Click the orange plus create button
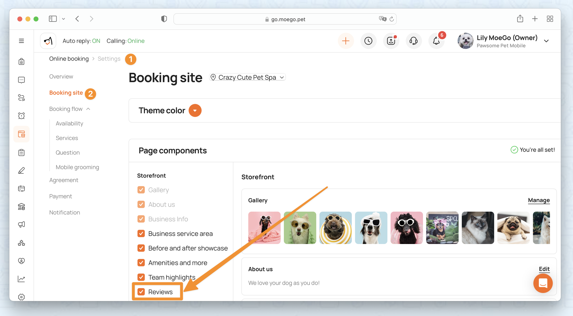This screenshot has width=573, height=316. [346, 41]
